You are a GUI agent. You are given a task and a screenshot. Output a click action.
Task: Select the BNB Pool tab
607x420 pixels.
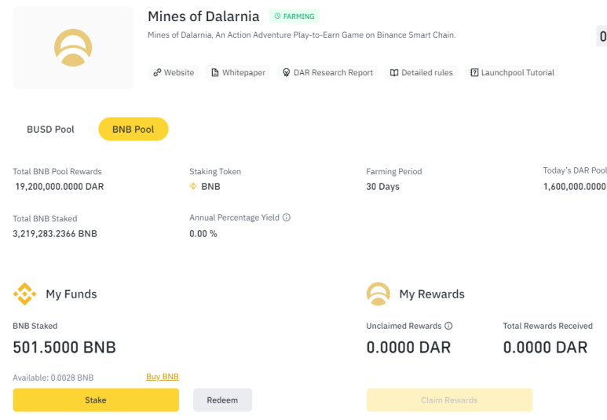(x=133, y=129)
